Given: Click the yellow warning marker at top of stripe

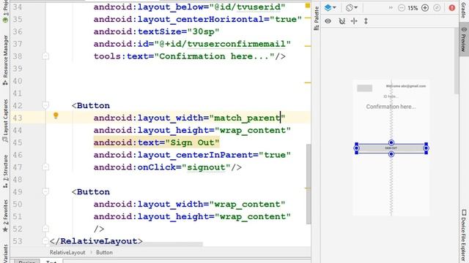Looking at the screenshot, I should [x=308, y=5].
